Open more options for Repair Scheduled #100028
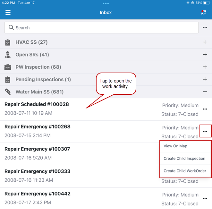 pos(205,109)
